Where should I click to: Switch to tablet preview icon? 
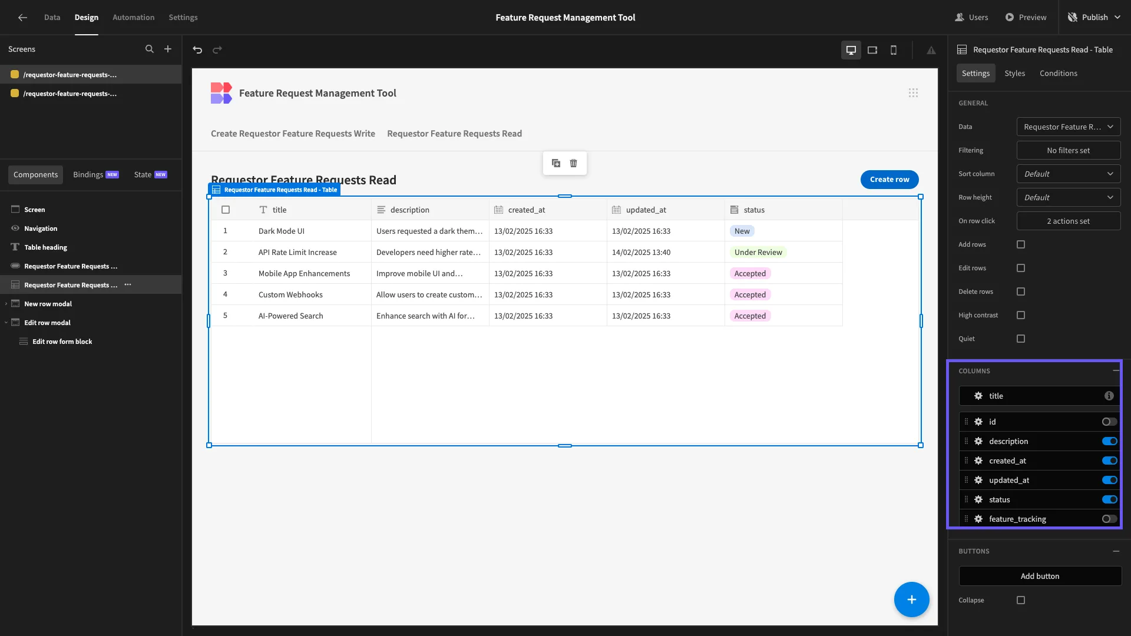coord(872,50)
